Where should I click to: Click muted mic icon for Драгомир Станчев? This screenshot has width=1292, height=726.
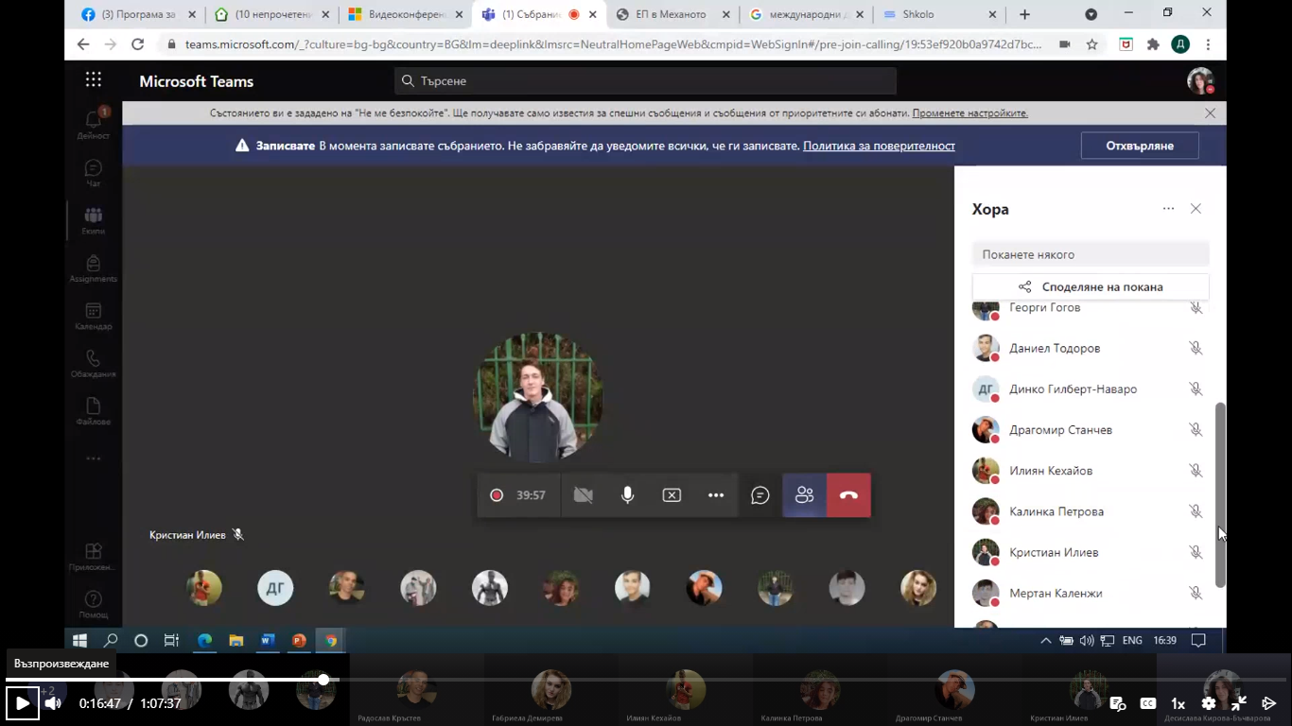(1196, 429)
